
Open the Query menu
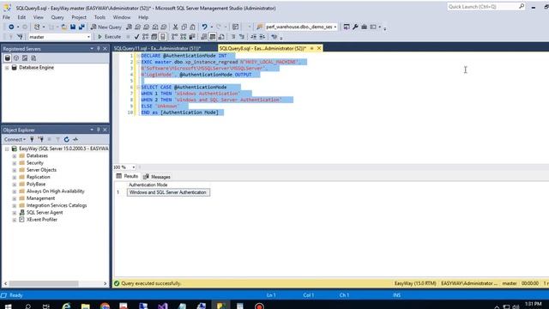(x=57, y=17)
